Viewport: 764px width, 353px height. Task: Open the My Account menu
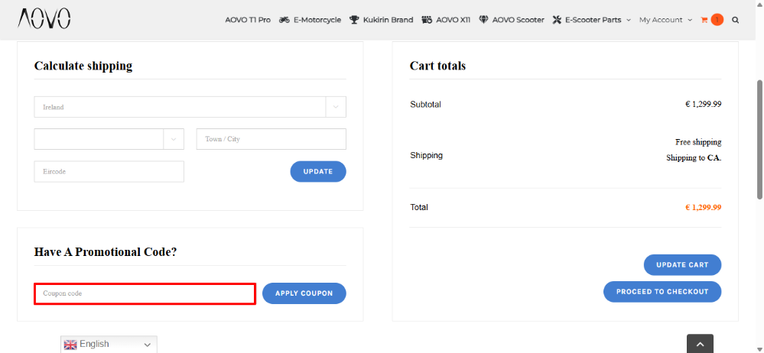pos(661,20)
